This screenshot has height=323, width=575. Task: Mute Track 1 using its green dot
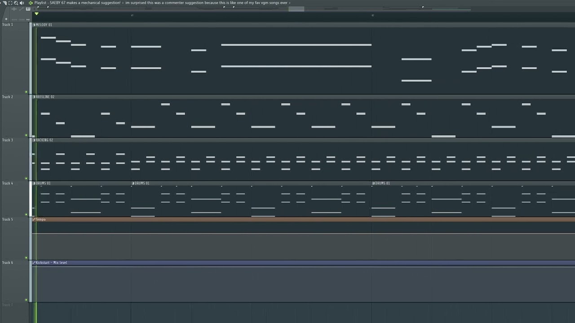(x=26, y=92)
